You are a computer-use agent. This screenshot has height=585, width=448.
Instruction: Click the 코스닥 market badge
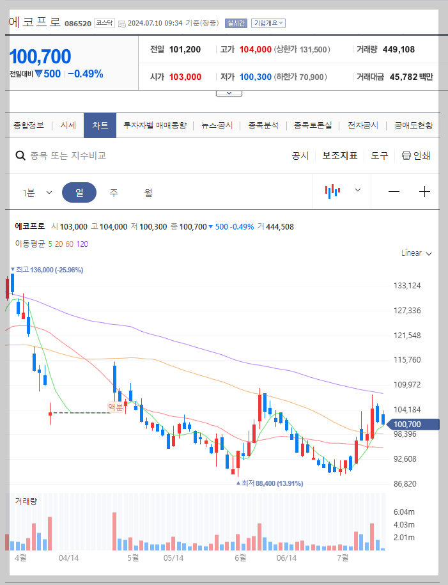point(104,23)
